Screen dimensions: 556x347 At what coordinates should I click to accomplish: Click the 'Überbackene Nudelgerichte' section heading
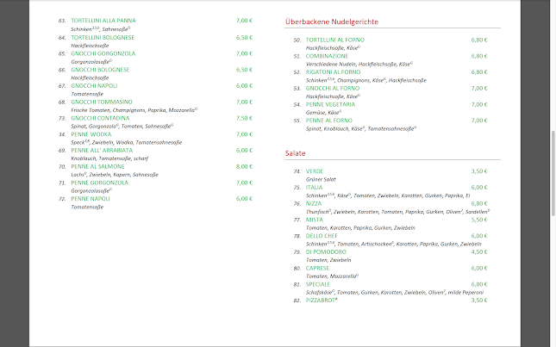[331, 21]
